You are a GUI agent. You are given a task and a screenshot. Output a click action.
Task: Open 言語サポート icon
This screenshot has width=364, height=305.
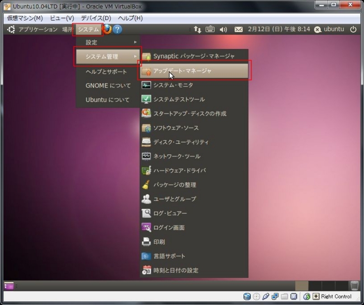[146, 256]
